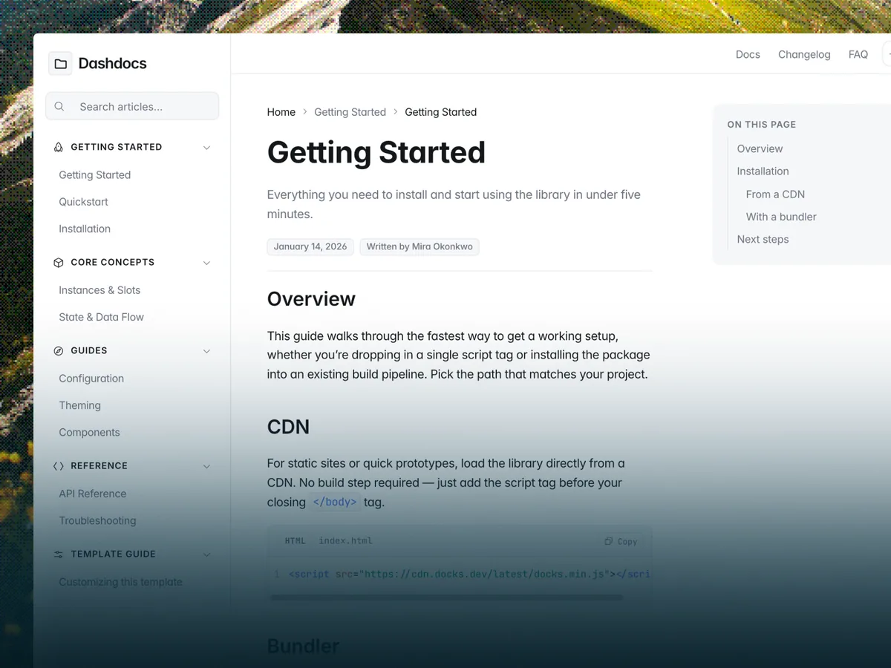Open Getting Started sidebar article
This screenshot has height=668, width=891.
[95, 175]
